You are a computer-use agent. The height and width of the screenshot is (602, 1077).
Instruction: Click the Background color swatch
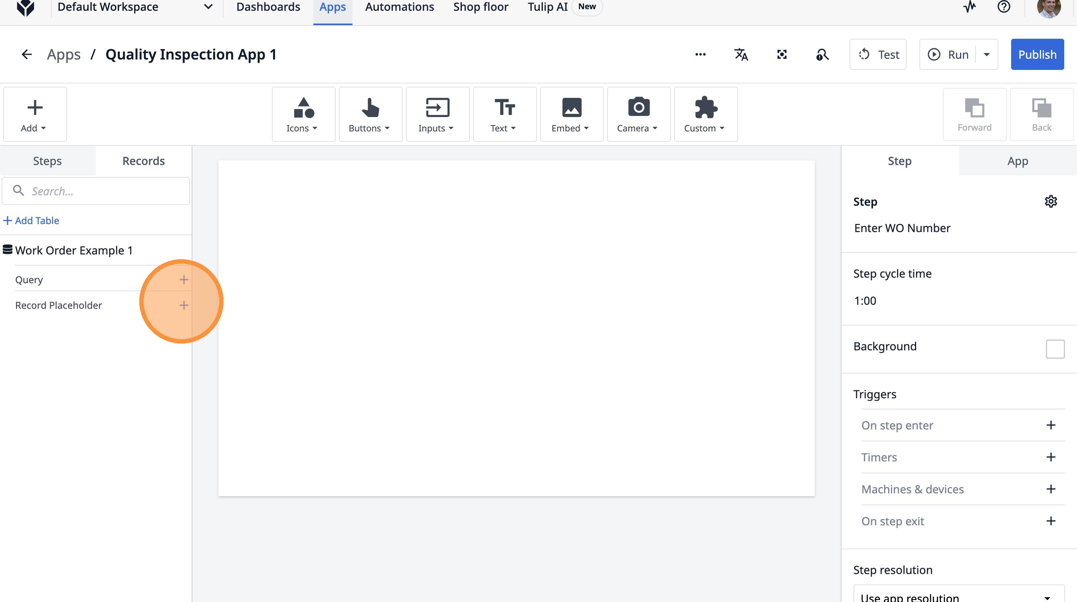[1055, 349]
